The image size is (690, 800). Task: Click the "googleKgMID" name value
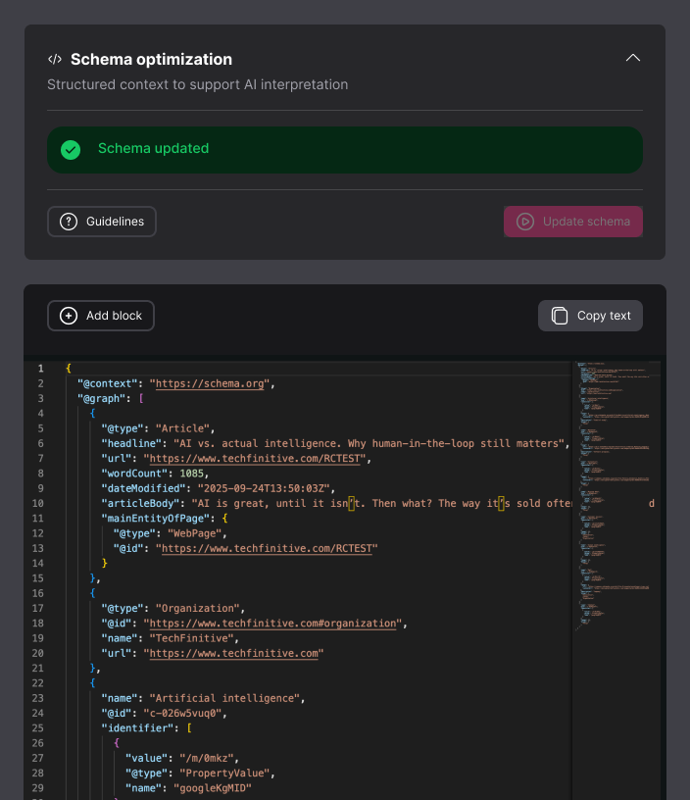[x=213, y=788]
